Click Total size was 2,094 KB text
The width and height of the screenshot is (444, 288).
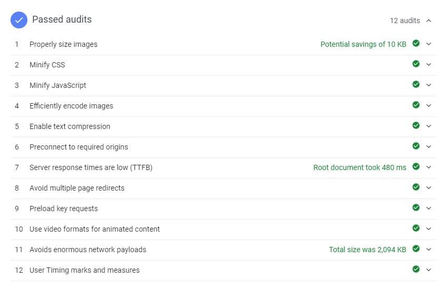point(368,250)
